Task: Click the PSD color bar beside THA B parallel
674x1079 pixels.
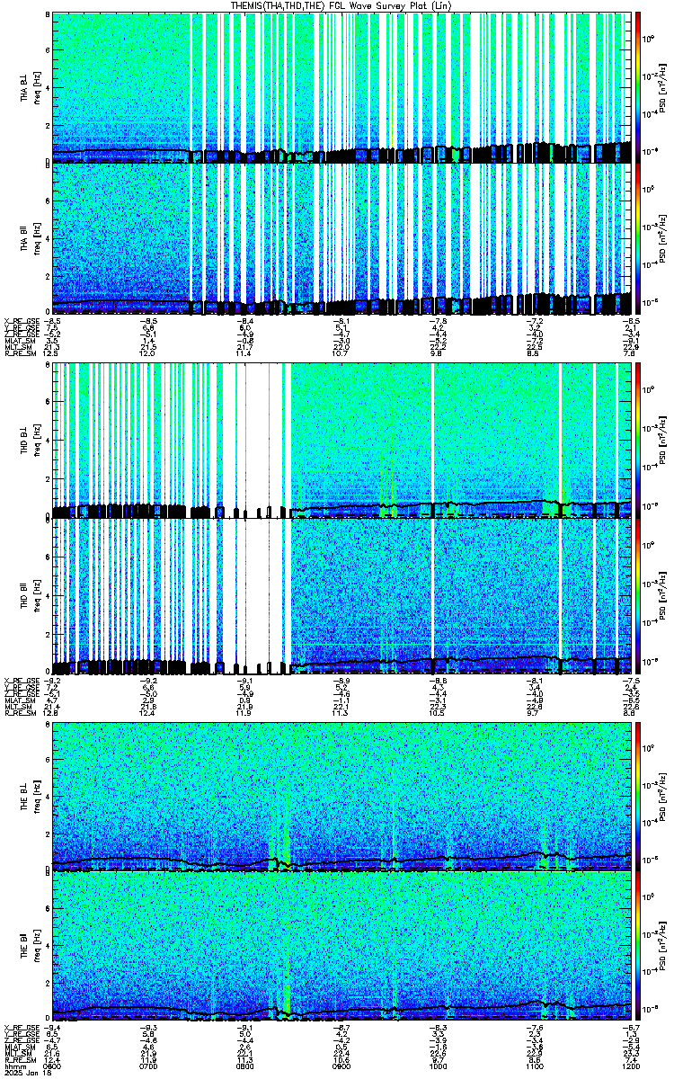Action: (x=639, y=238)
